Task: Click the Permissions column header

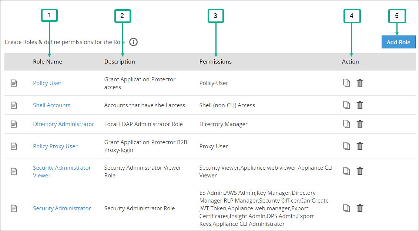Action: 215,61
